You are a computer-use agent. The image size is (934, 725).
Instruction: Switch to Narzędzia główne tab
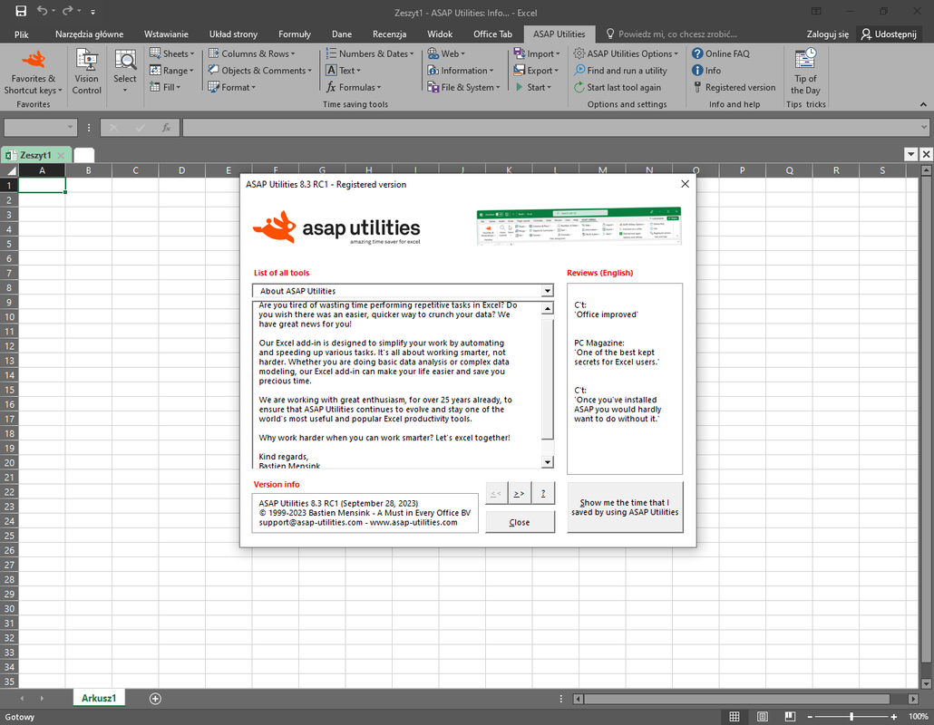pos(90,34)
